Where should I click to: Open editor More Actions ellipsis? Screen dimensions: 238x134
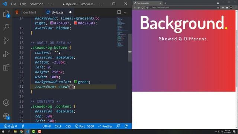[126, 12]
